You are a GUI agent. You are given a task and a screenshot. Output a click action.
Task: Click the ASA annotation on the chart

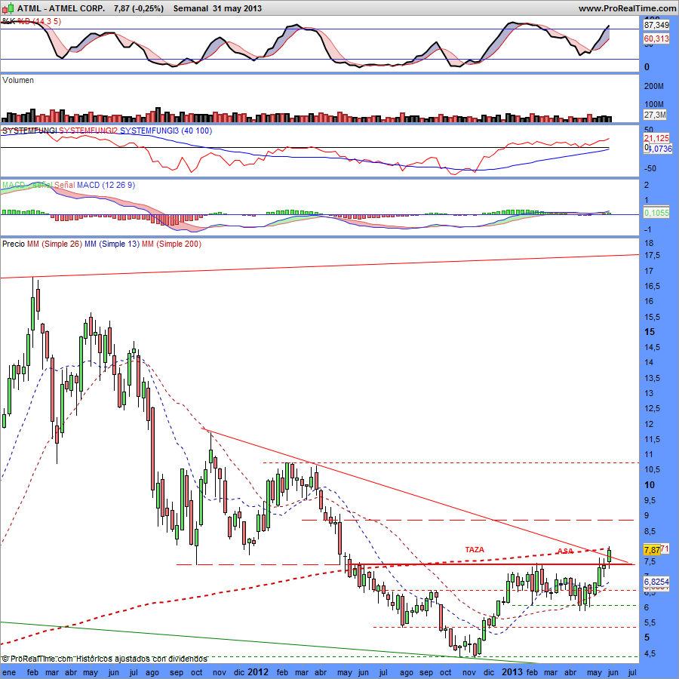click(565, 551)
